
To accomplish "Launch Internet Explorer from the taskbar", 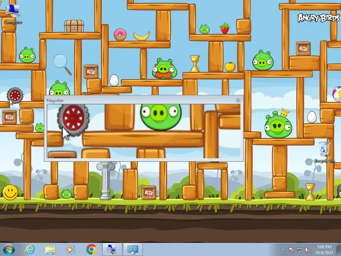I will (30, 249).
